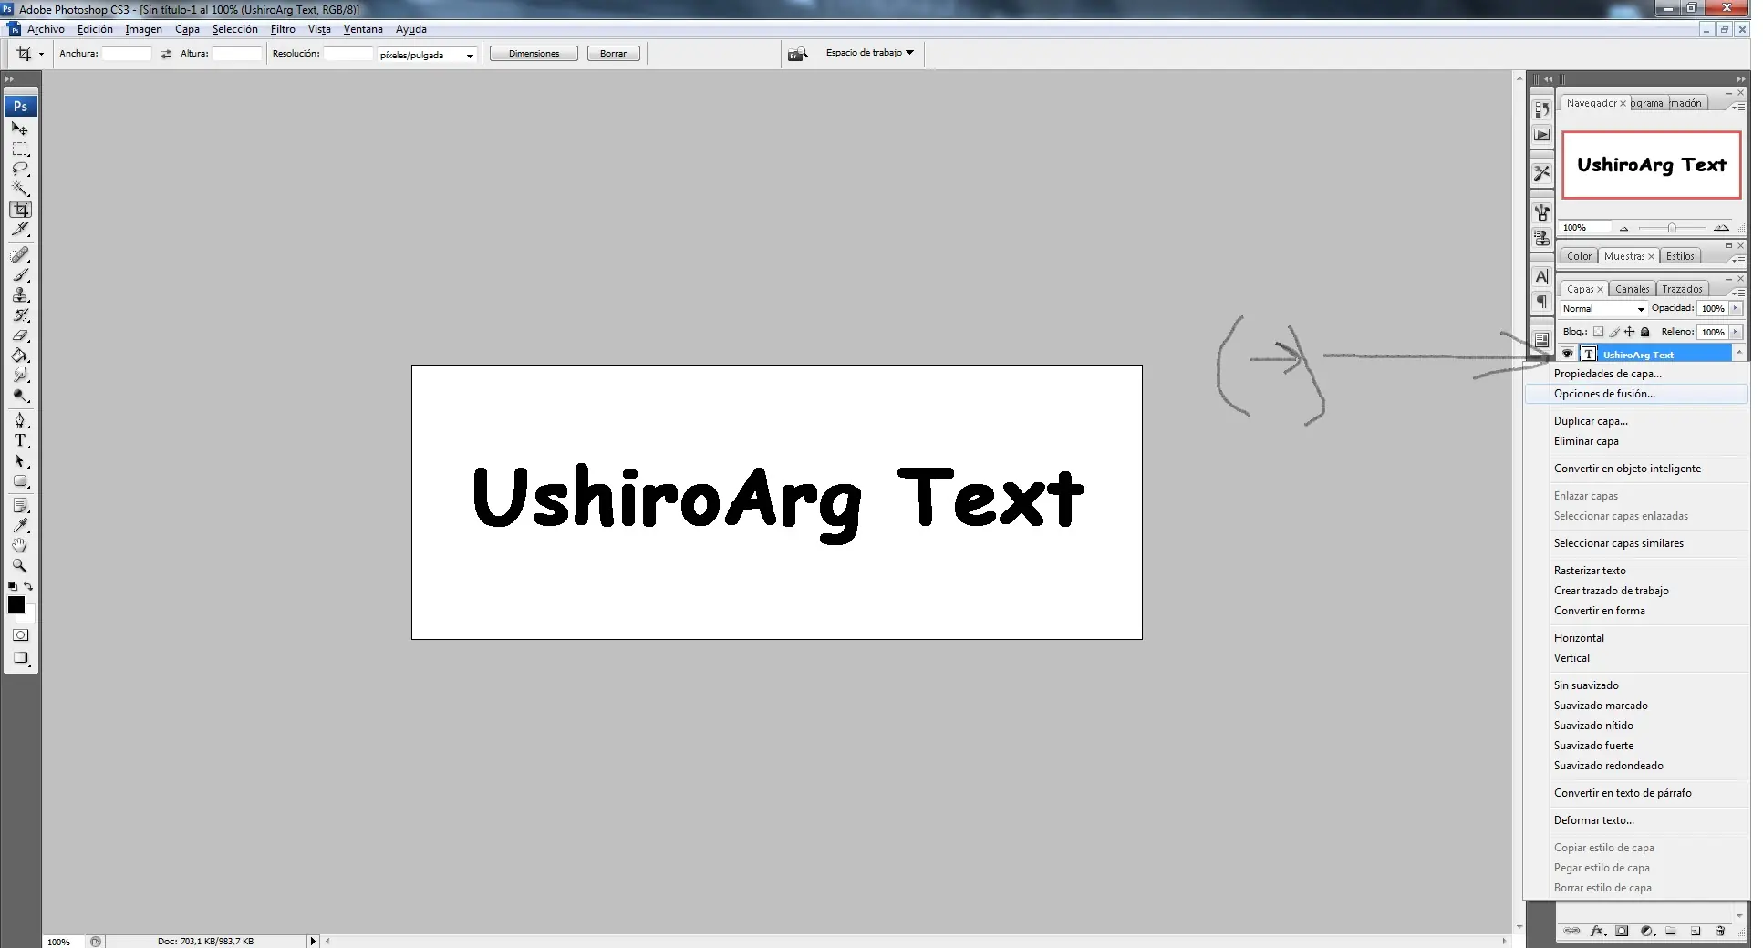Open the blending mode Normal dropdown
The width and height of the screenshot is (1763, 948).
tap(1603, 309)
